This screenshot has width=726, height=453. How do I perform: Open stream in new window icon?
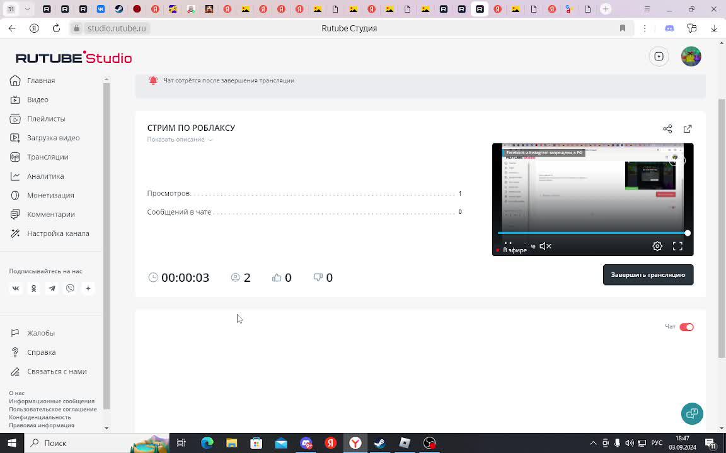(688, 129)
